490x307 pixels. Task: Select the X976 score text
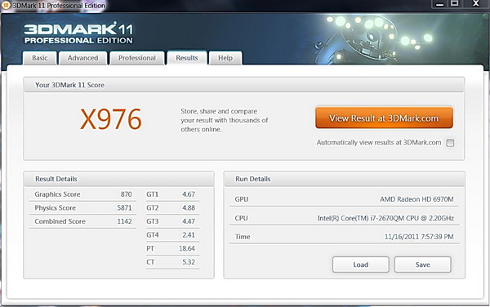click(111, 119)
